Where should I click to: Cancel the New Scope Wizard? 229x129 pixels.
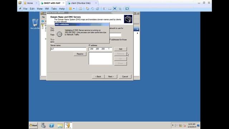tap(125, 76)
